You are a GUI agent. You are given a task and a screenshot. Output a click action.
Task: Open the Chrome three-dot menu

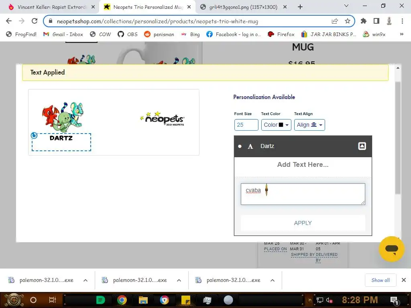[402, 21]
